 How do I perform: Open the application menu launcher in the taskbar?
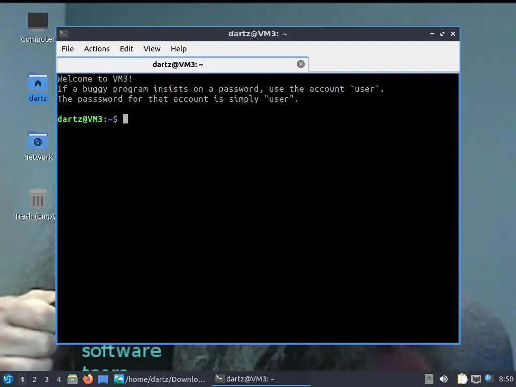(x=8, y=379)
